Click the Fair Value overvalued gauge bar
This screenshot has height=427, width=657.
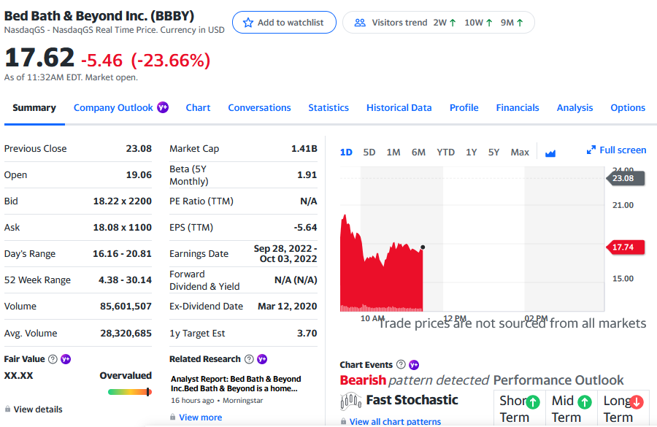(129, 392)
